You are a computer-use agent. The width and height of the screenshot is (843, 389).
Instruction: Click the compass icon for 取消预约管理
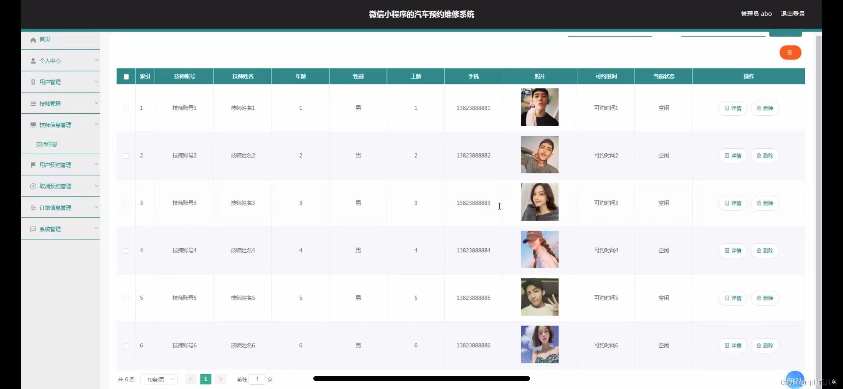click(x=33, y=186)
